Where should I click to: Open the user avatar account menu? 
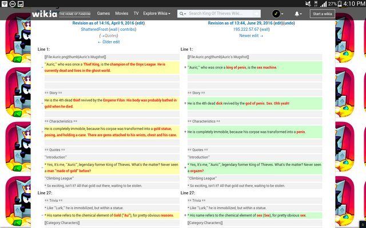pyautogui.click(x=277, y=14)
